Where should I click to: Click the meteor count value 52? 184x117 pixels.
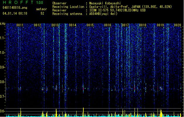pos(42,13)
